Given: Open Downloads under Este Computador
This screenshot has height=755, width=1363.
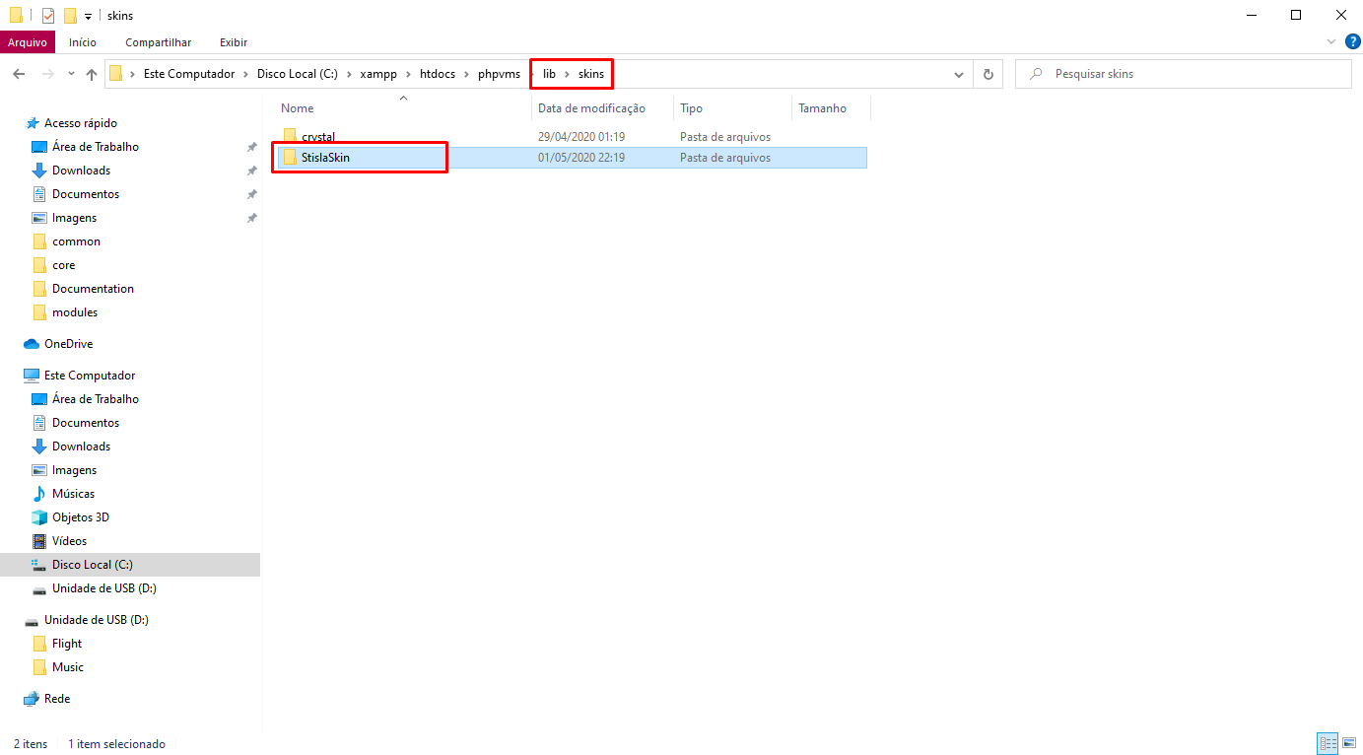Looking at the screenshot, I should (81, 446).
